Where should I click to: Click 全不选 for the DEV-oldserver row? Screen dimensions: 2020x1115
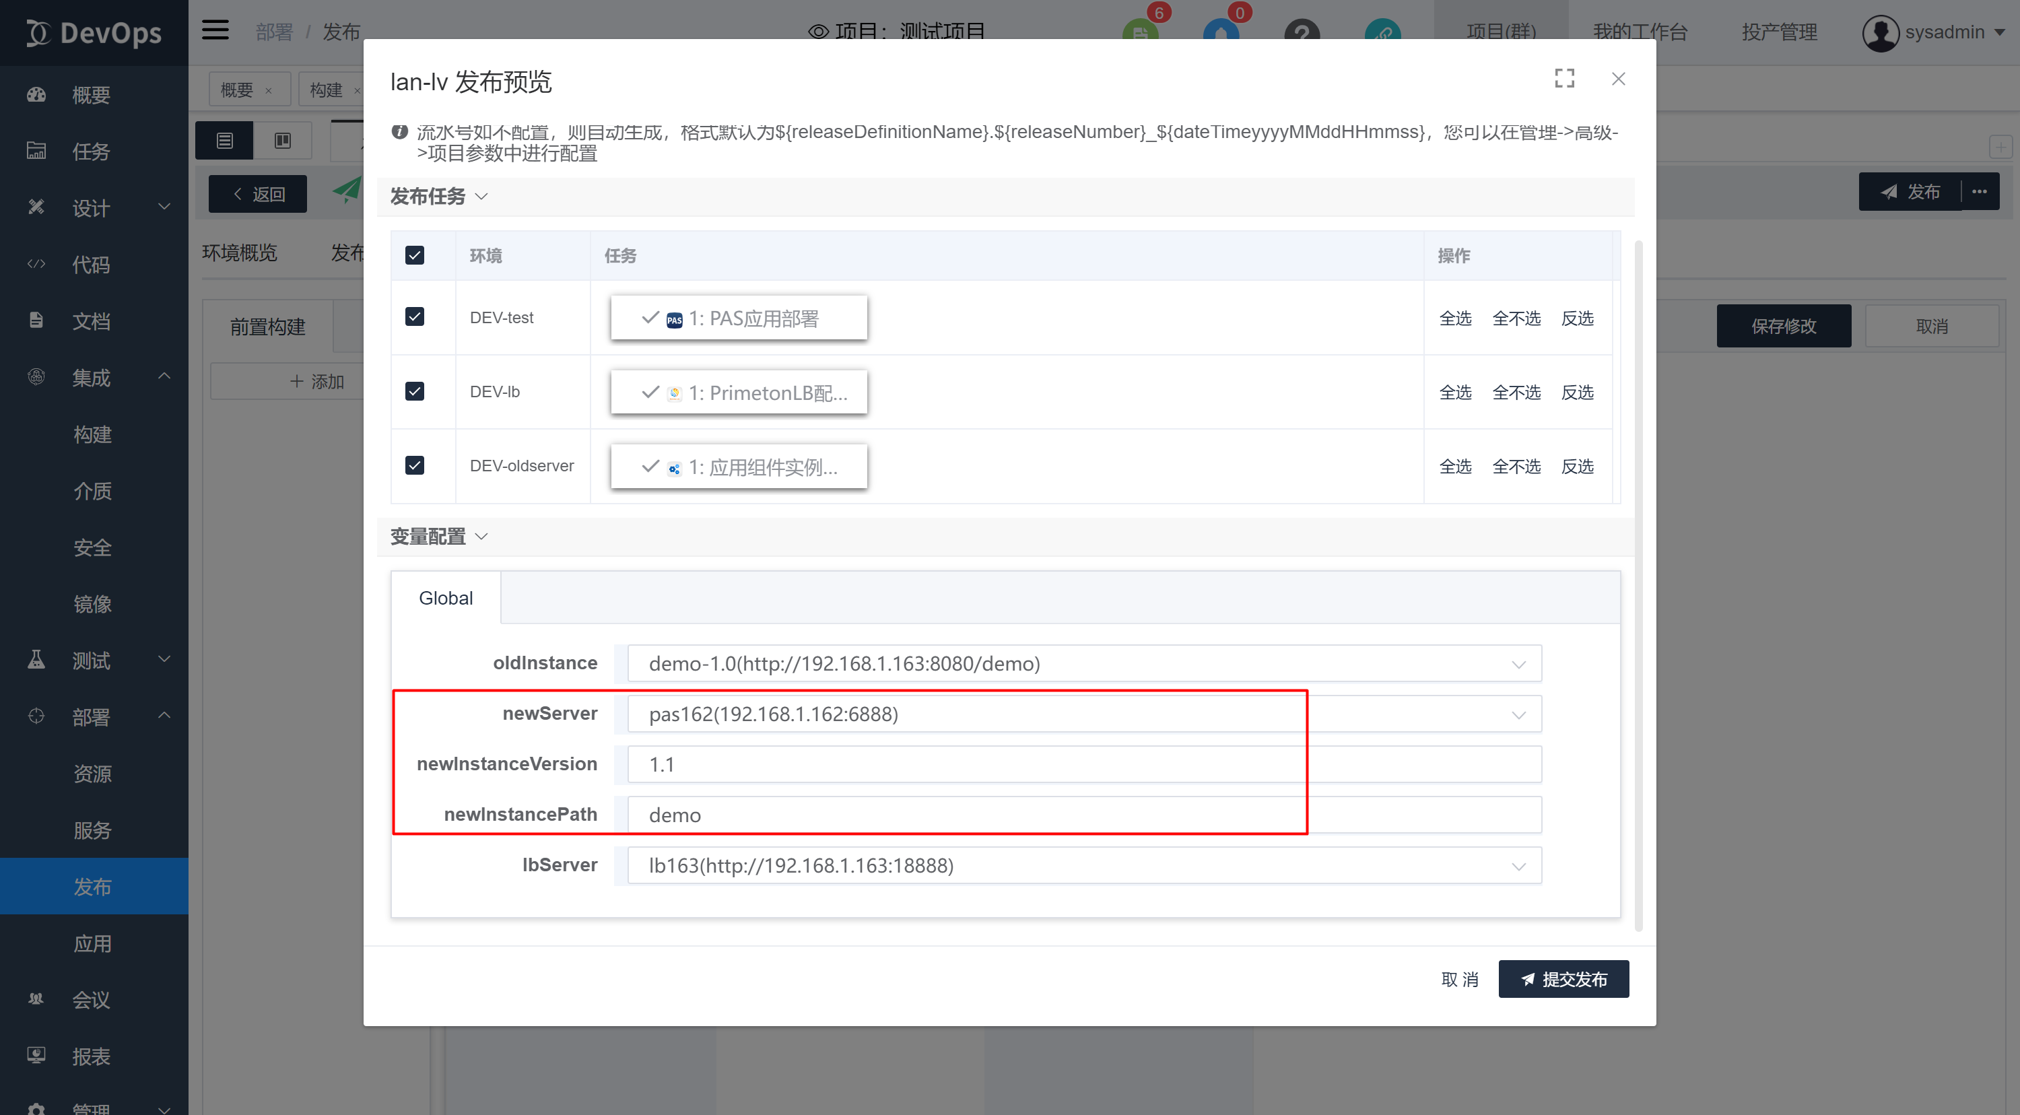1515,467
